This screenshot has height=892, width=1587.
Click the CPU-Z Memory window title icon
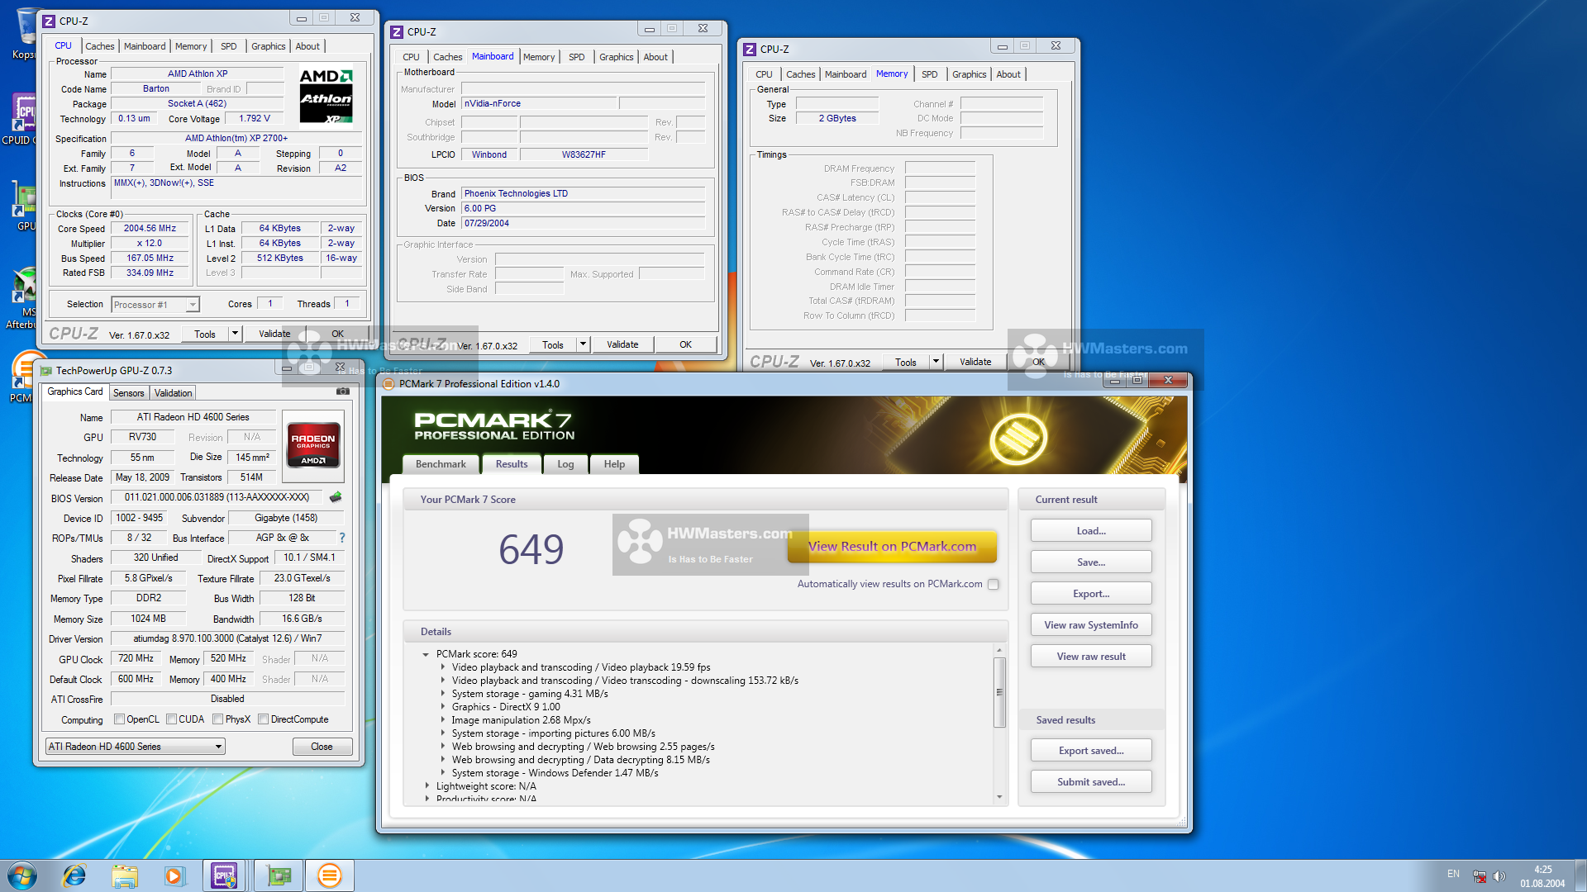click(750, 50)
